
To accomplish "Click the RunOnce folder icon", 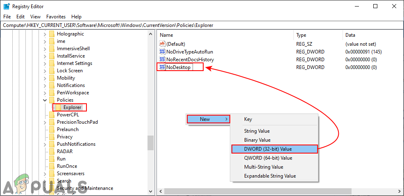I will [52, 166].
